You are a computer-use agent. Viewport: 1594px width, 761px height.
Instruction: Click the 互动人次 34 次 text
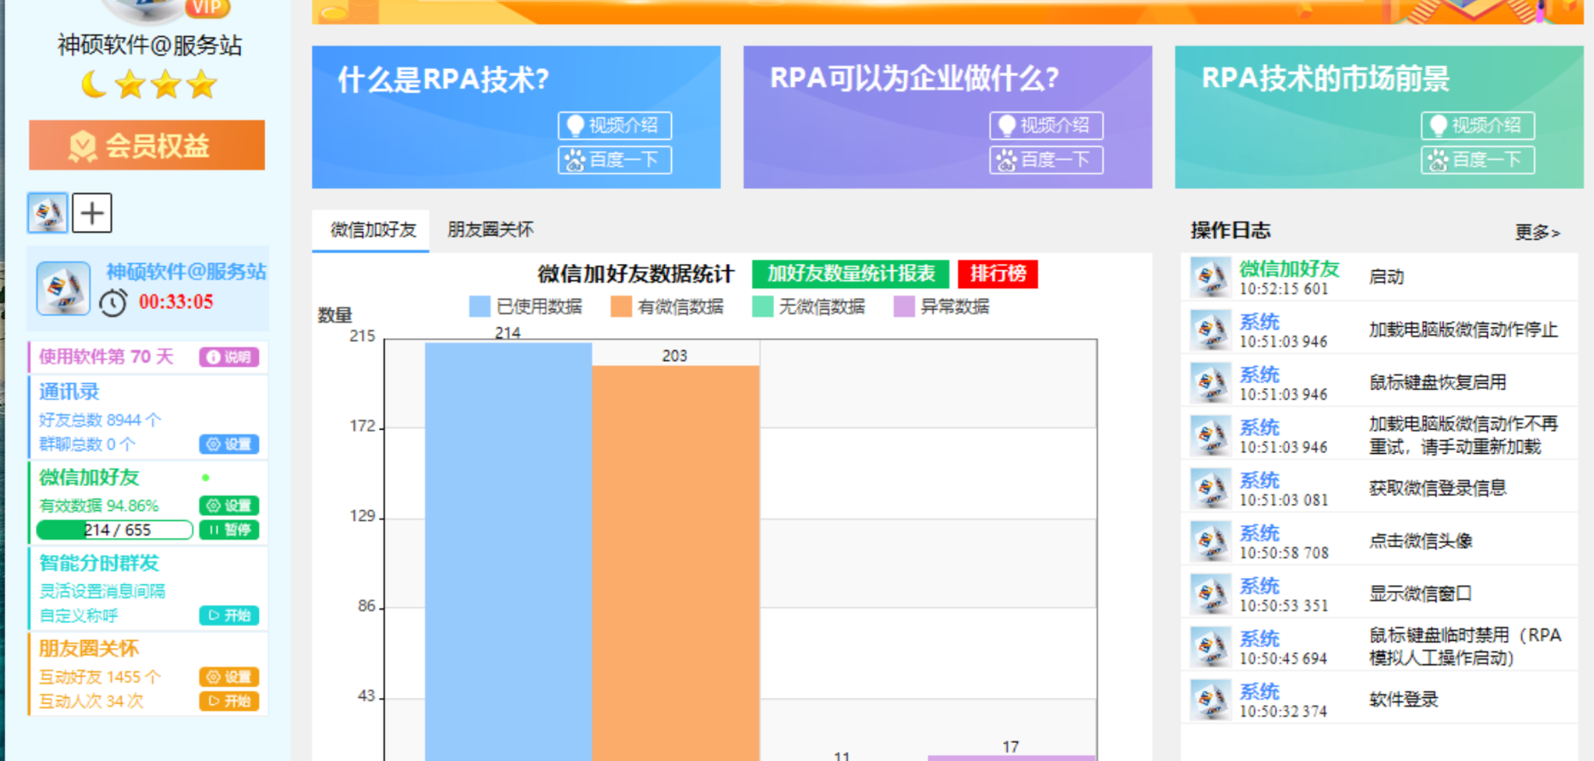[x=92, y=701]
